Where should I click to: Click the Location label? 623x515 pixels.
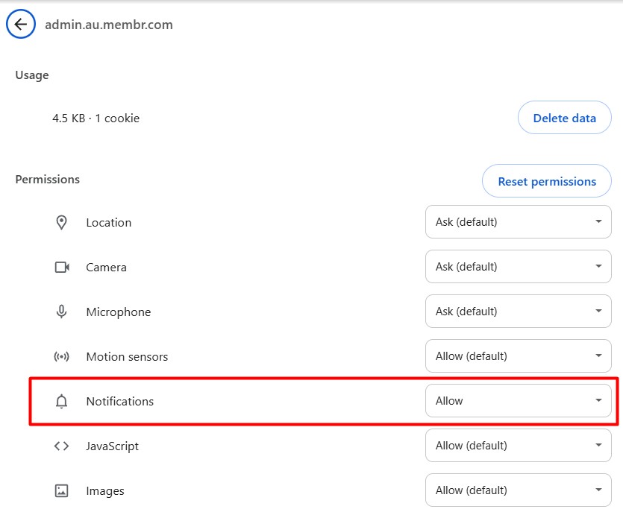pos(109,223)
